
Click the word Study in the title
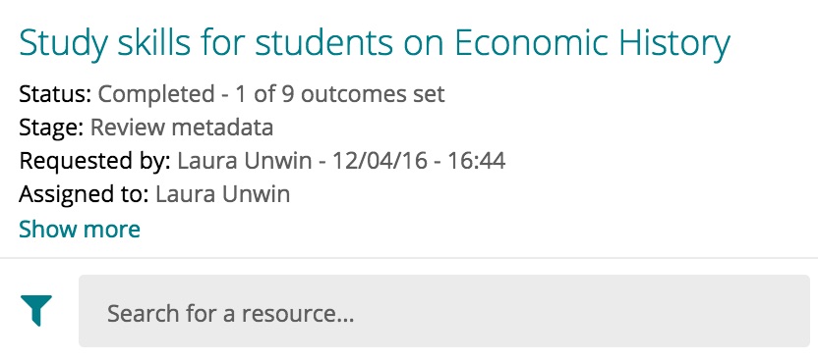point(63,45)
